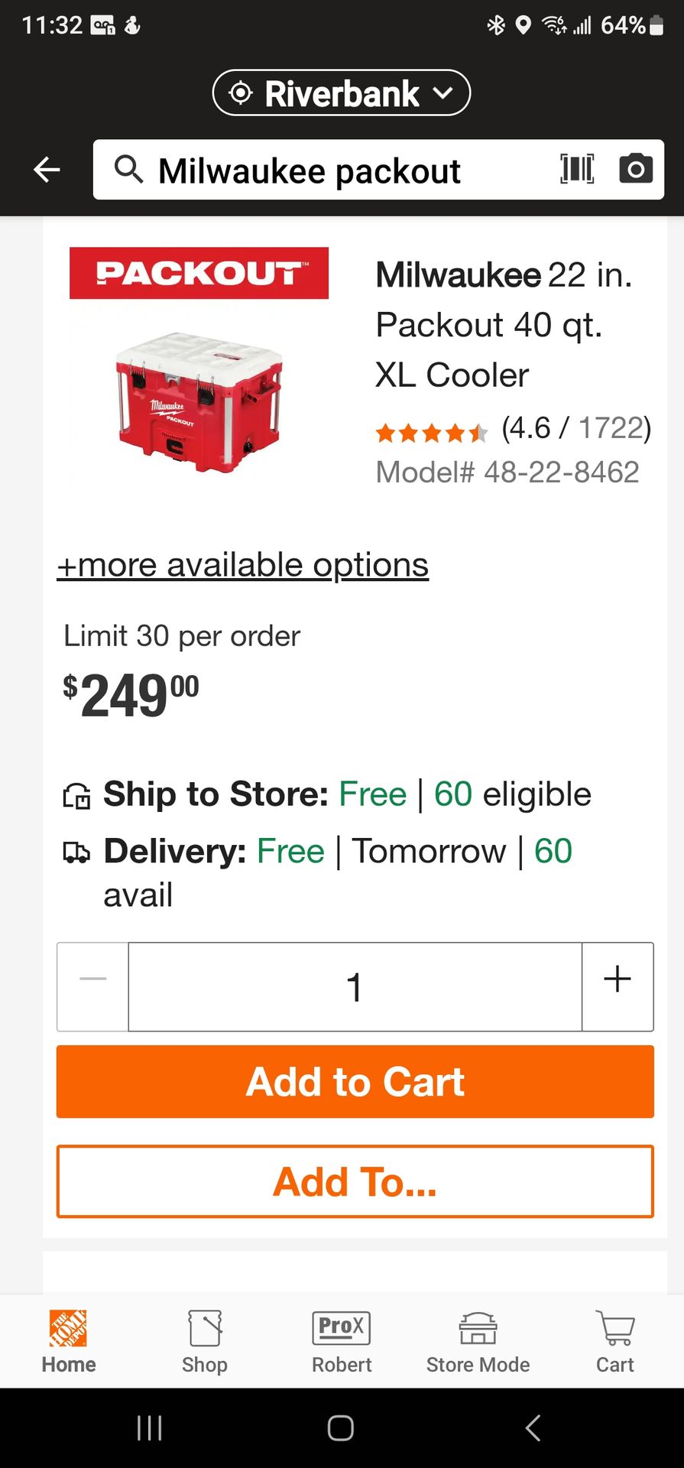This screenshot has width=684, height=1468.
Task: Open the Shop tab
Action: pyautogui.click(x=205, y=1341)
